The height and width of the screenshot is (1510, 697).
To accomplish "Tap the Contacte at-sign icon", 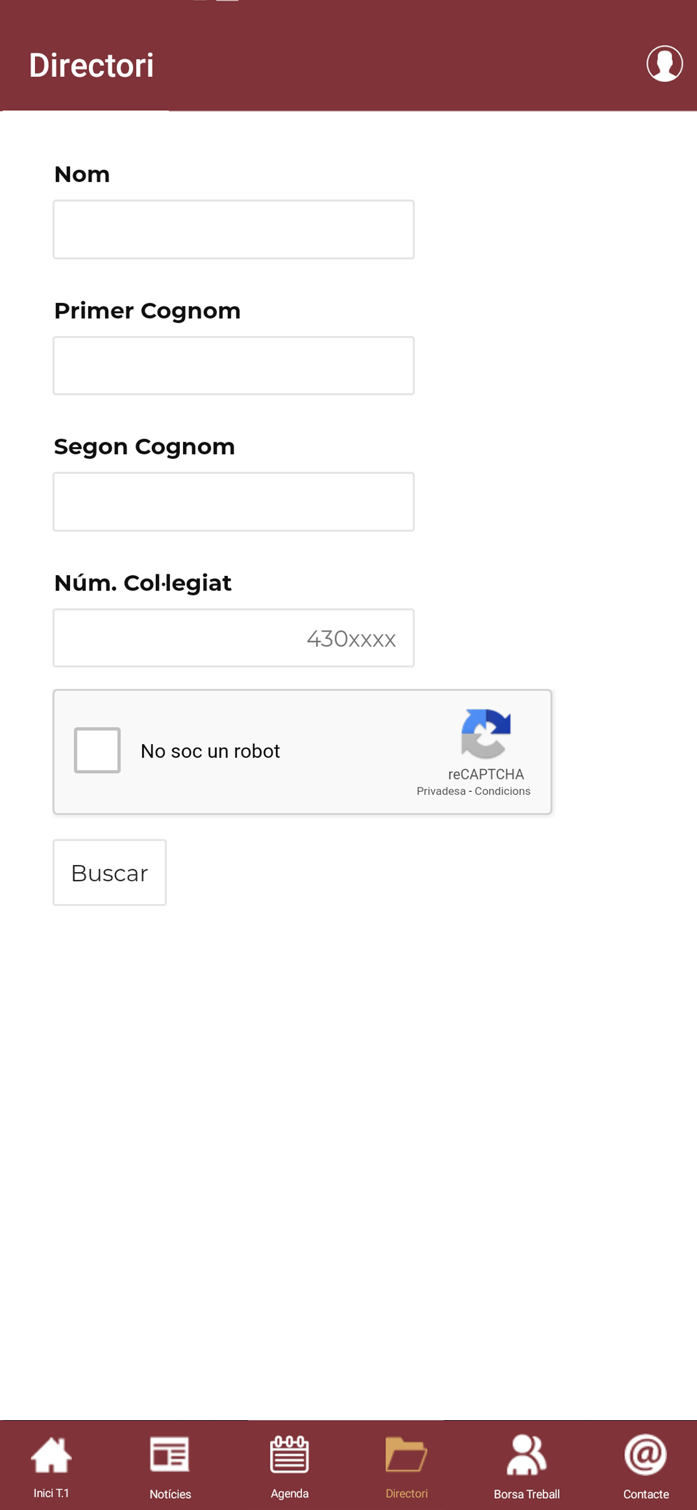I will [x=645, y=1454].
